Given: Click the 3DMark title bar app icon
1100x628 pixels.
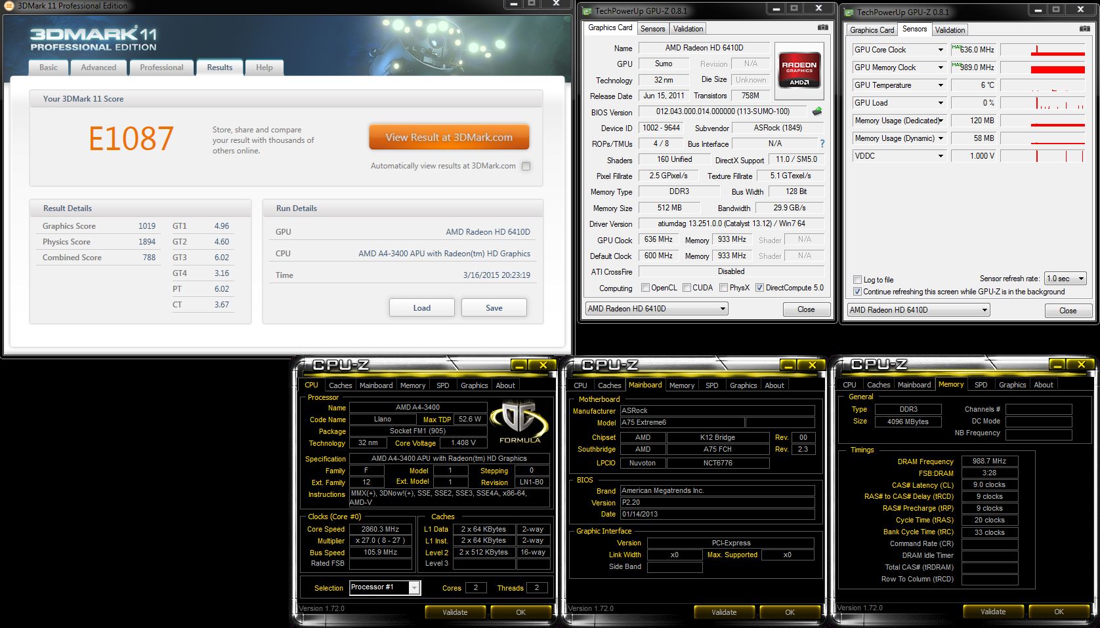Looking at the screenshot, I should coord(9,5).
